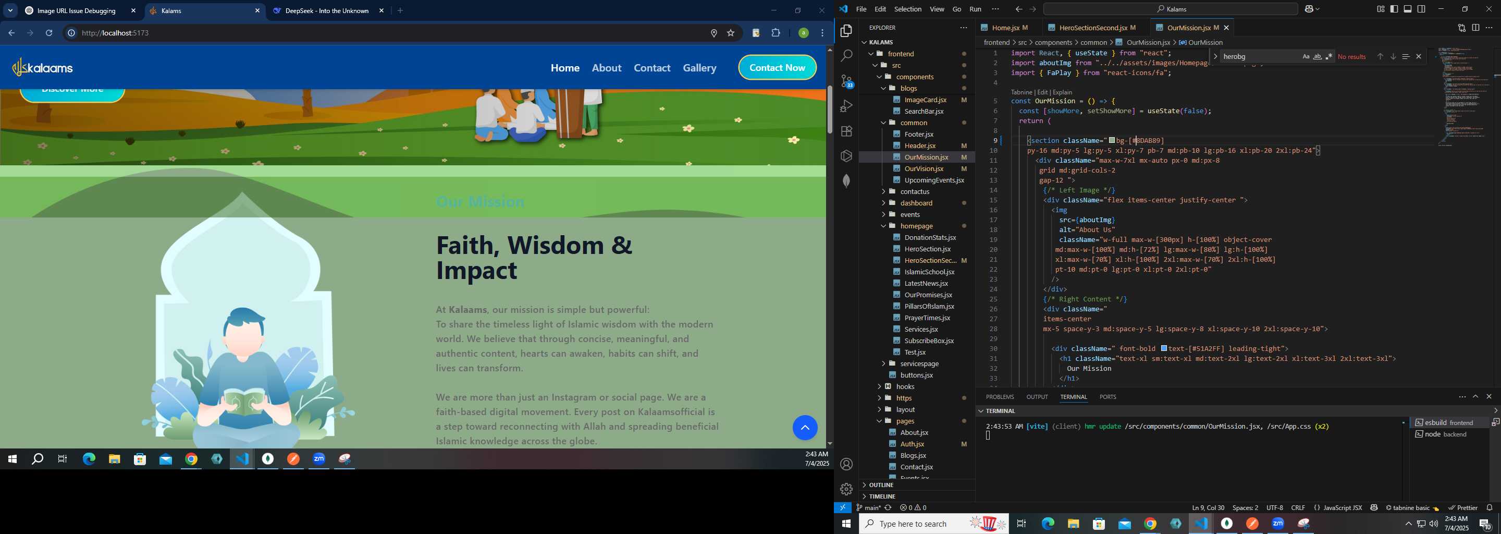Toggle Match Whole Word in find widget
This screenshot has width=1501, height=534.
click(x=1318, y=56)
